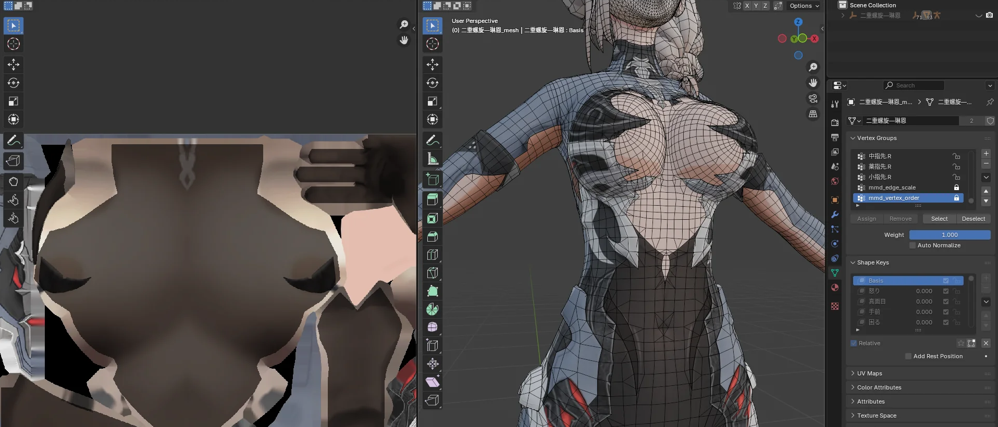Screen dimensions: 998x427
Task: Click Deselect button for vertex group
Action: [x=974, y=219]
